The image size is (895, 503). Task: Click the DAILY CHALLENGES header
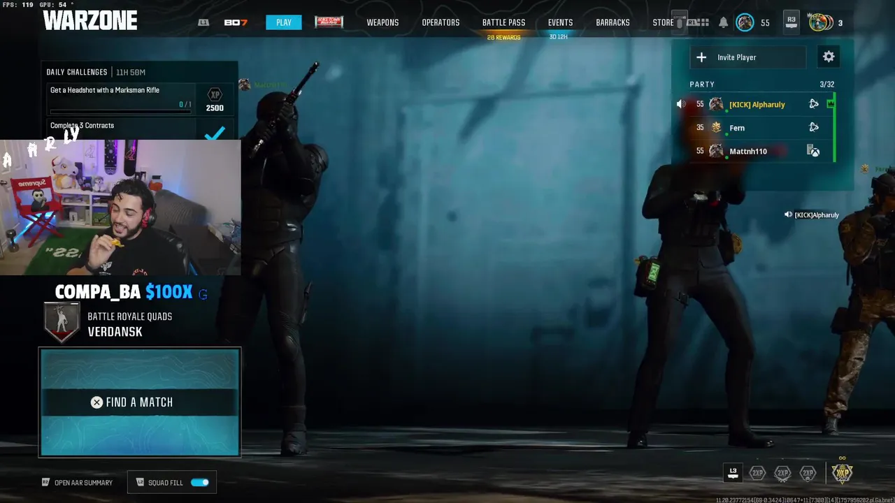click(x=77, y=72)
